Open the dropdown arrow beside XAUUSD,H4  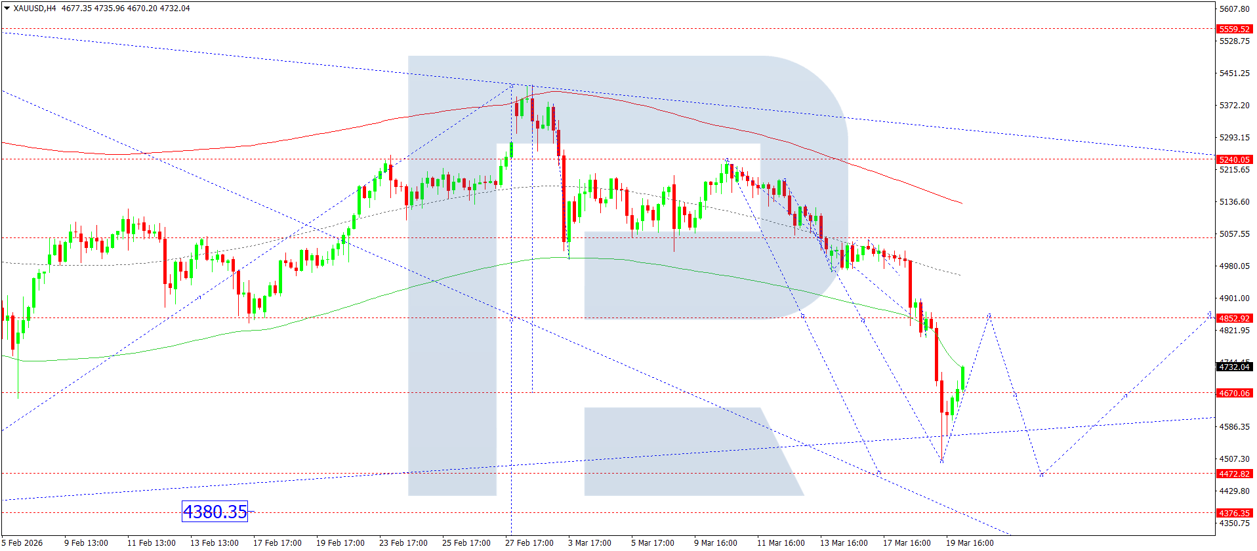click(7, 9)
